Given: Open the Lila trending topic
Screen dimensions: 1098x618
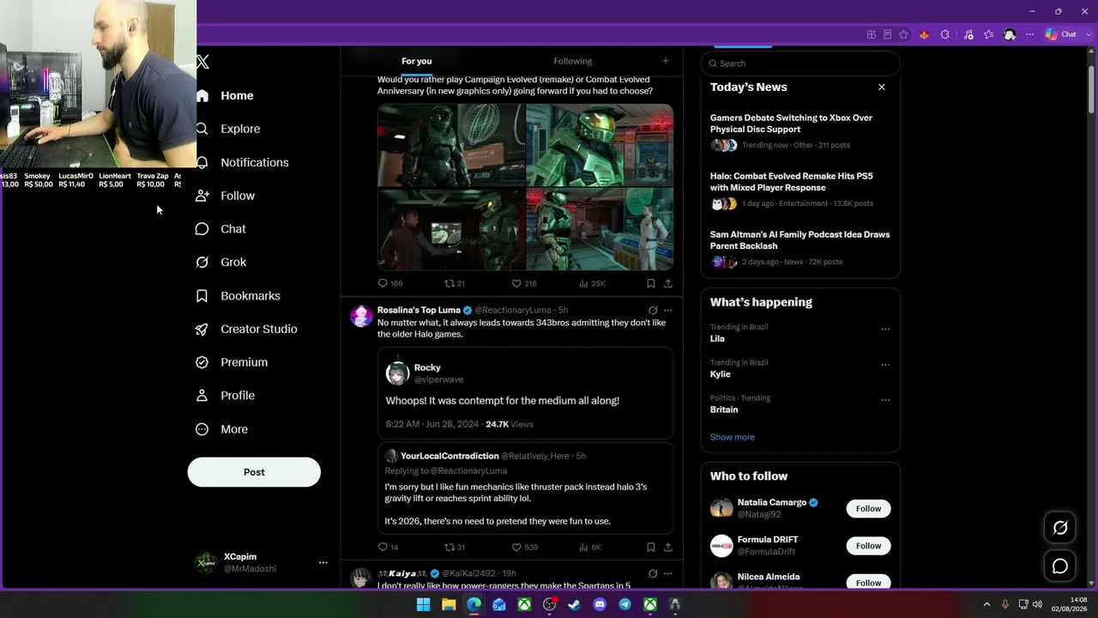Looking at the screenshot, I should coord(717,338).
